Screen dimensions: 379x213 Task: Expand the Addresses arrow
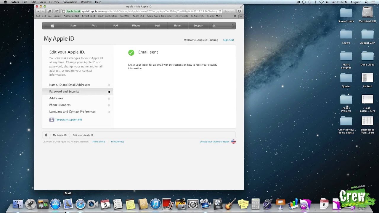point(109,99)
